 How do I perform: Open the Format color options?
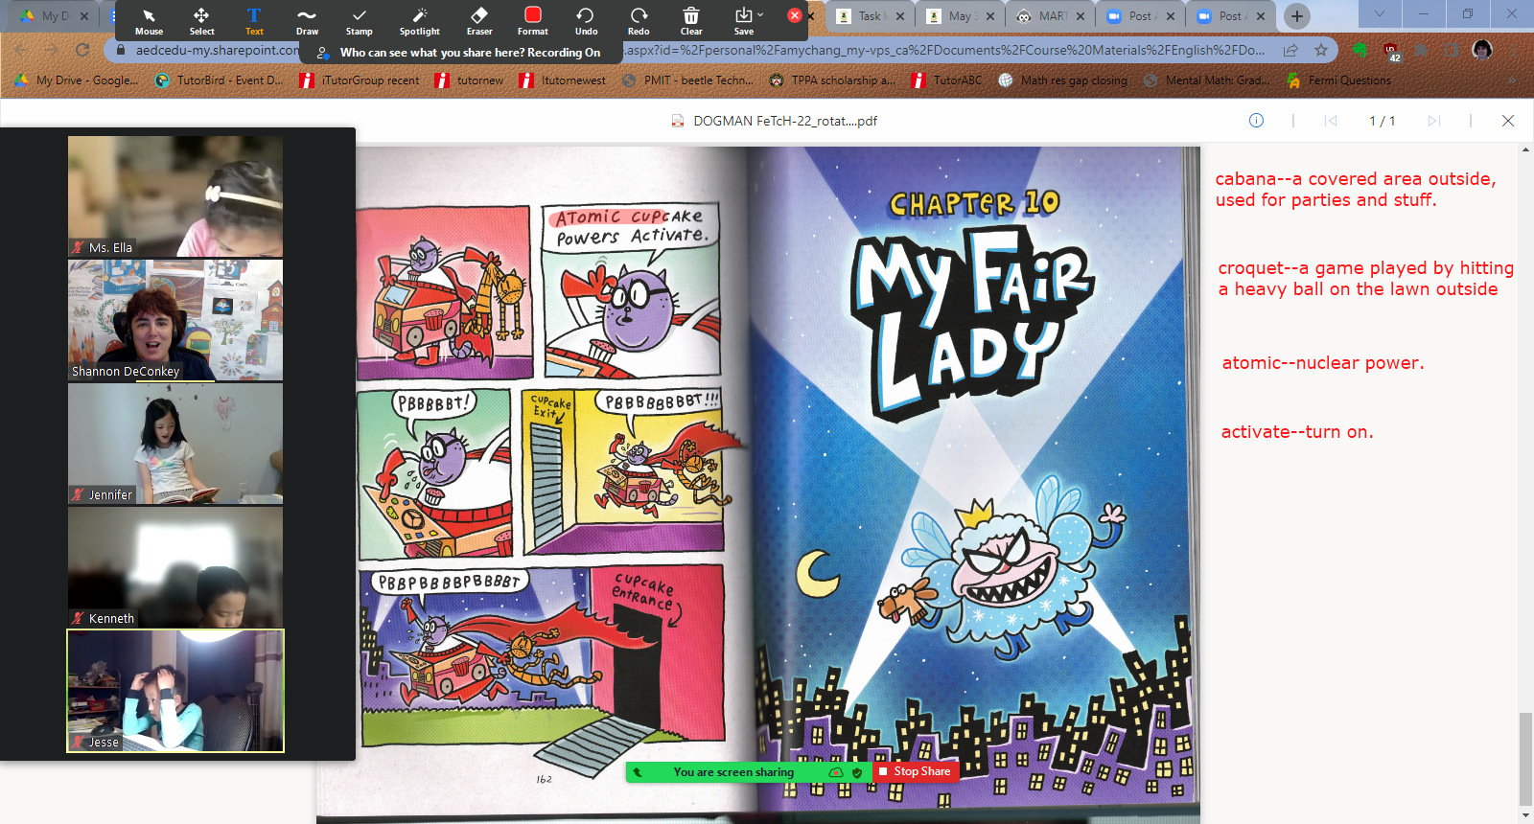[x=533, y=21]
